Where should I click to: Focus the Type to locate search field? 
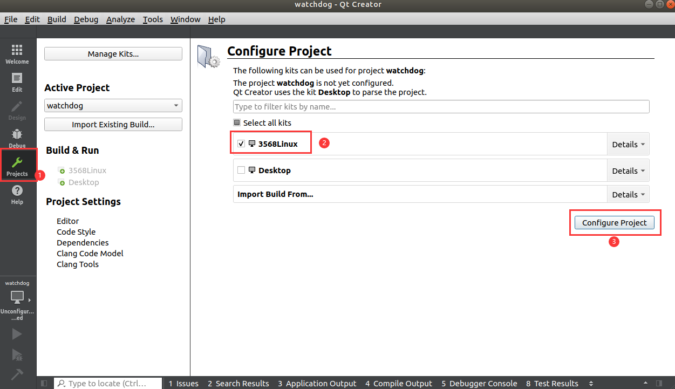click(108, 384)
